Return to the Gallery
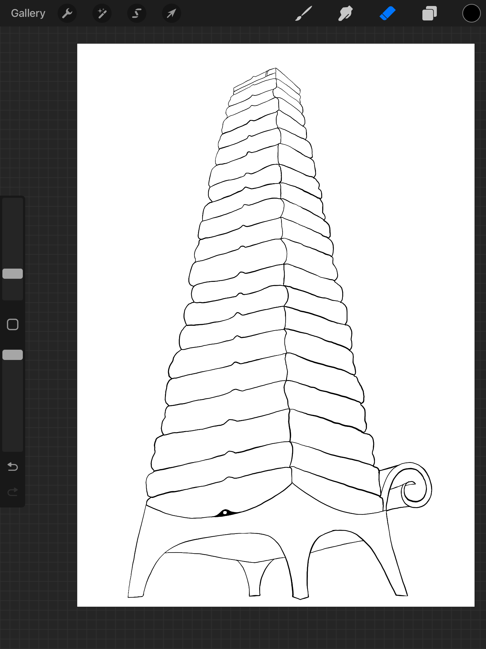This screenshot has width=486, height=649. click(x=28, y=13)
